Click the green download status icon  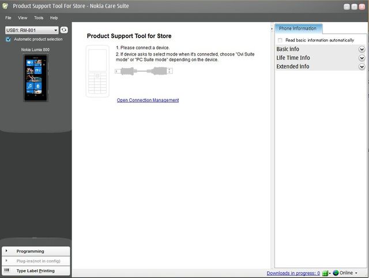pos(326,273)
